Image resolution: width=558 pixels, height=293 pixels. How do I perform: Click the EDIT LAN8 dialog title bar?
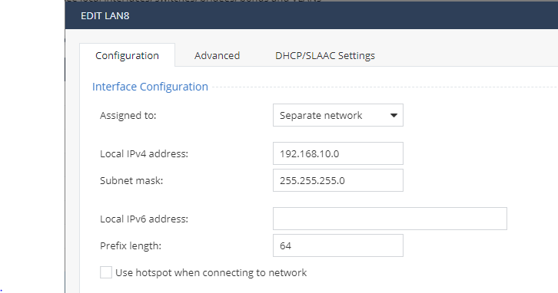pos(311,15)
